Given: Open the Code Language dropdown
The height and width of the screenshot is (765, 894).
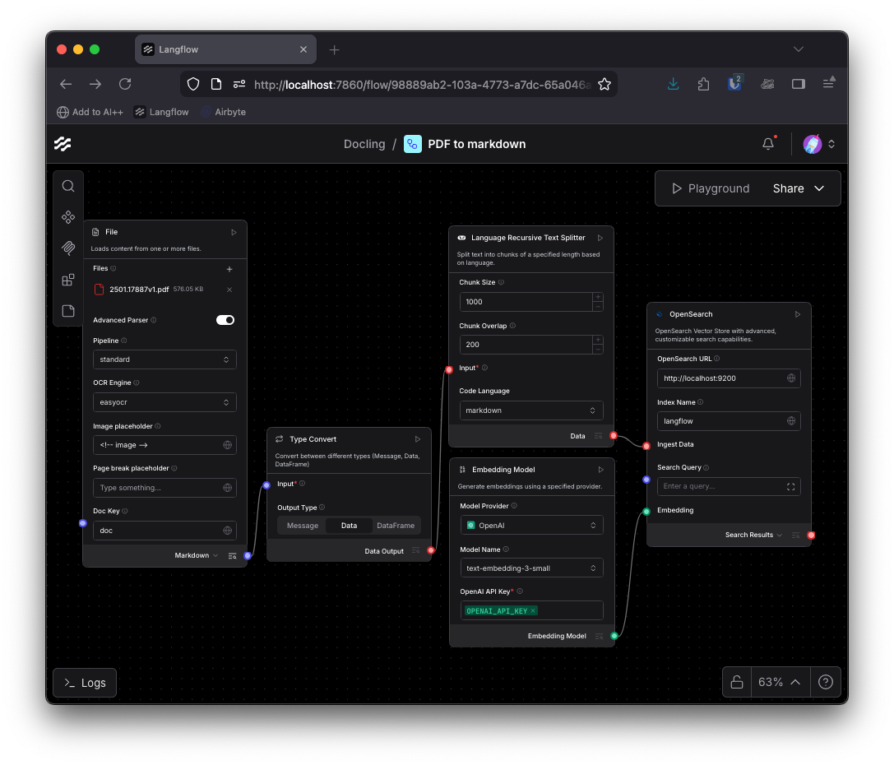Looking at the screenshot, I should coord(531,410).
